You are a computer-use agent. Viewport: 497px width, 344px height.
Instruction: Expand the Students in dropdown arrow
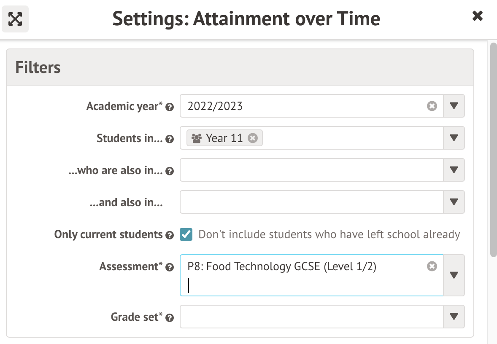(454, 138)
